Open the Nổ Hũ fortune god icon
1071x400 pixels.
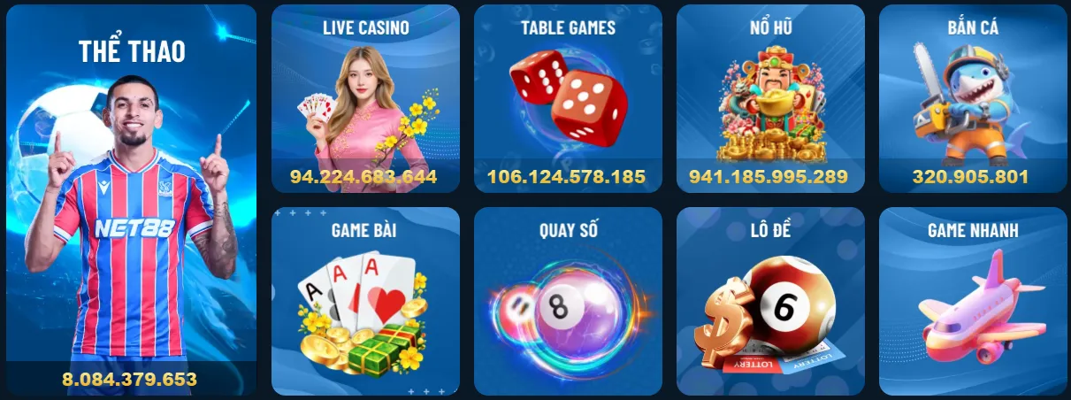[x=769, y=104]
